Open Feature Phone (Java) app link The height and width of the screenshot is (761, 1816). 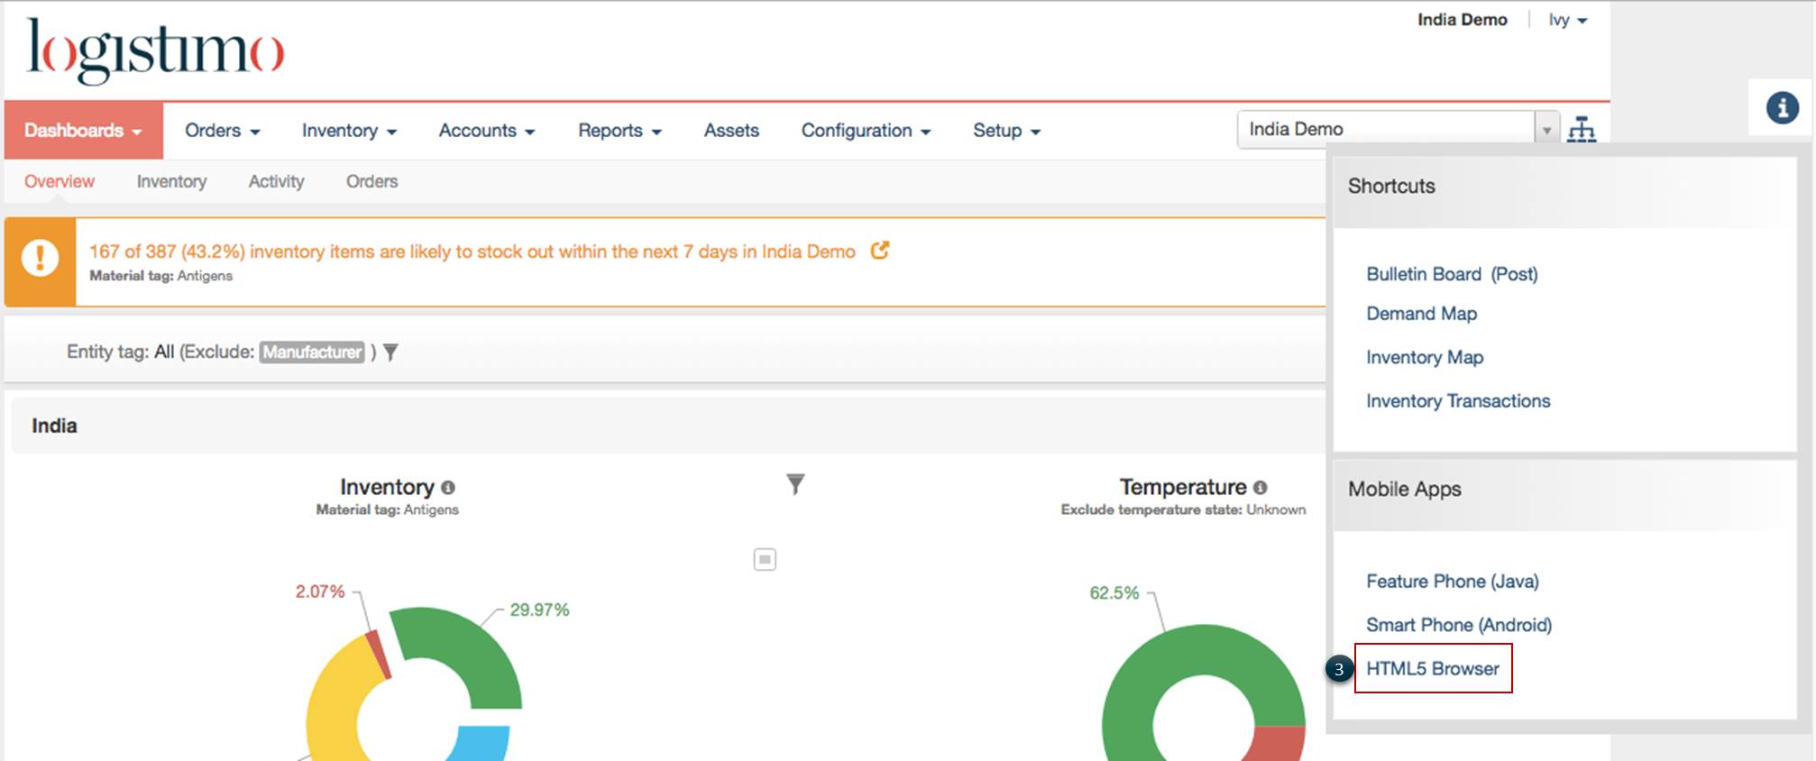(1453, 582)
